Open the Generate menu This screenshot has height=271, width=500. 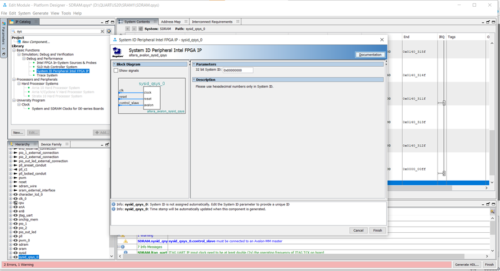point(40,13)
